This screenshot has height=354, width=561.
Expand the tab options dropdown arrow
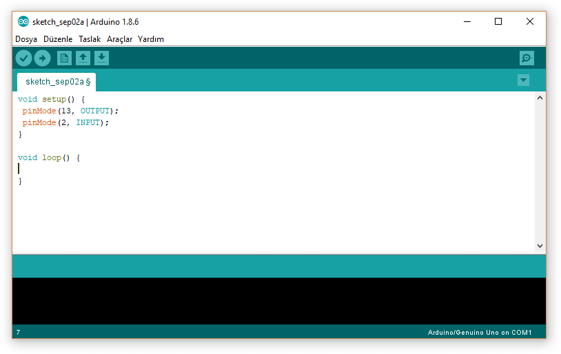click(523, 80)
